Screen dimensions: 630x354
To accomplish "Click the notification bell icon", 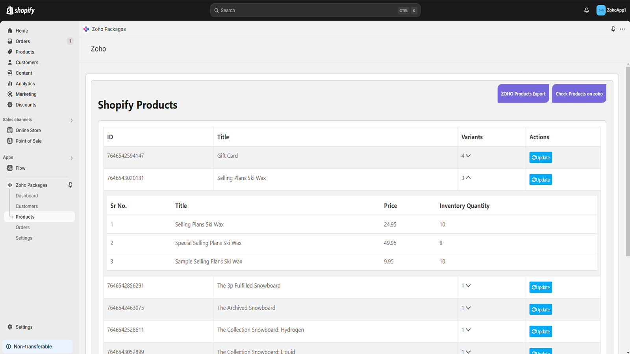I will (586, 10).
